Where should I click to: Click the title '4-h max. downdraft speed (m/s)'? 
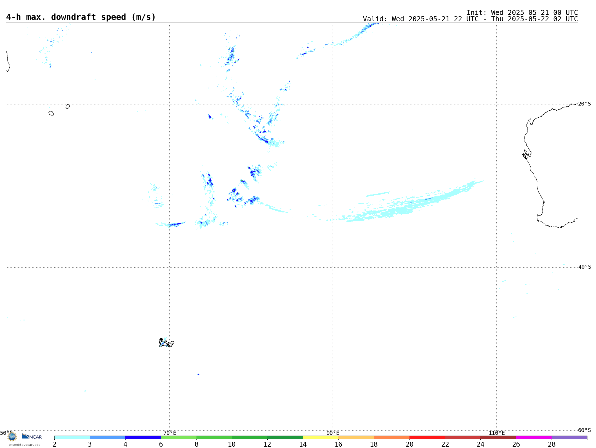tap(81, 17)
